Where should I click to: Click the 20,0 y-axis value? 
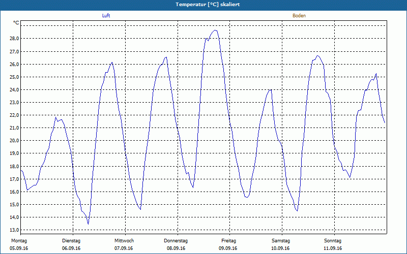pos(14,141)
